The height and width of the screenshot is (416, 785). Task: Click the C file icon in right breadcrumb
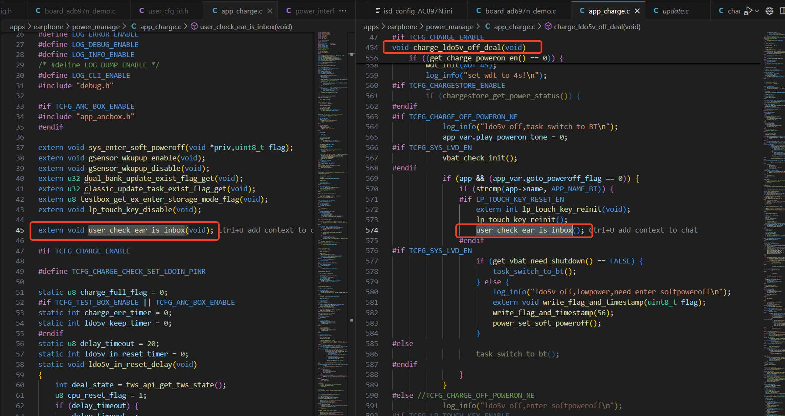(488, 27)
